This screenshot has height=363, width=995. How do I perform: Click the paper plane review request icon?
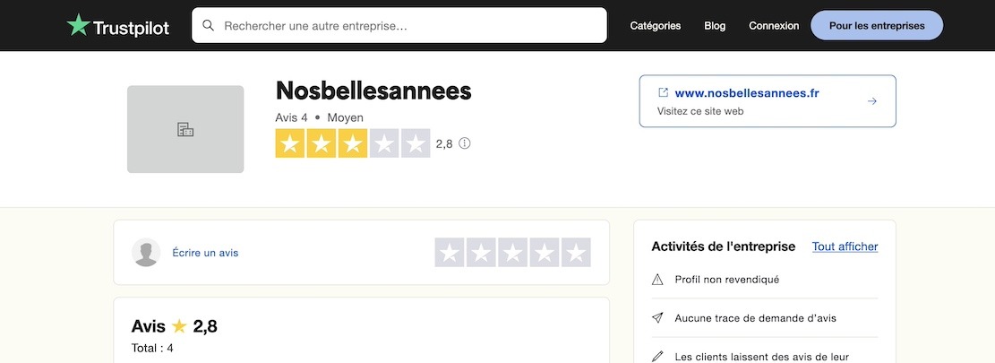click(657, 318)
